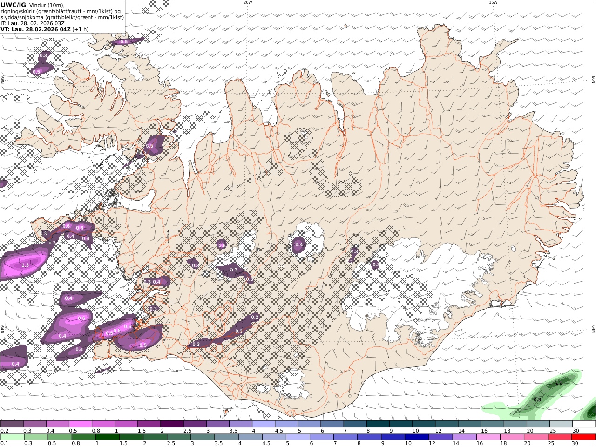Pick the 30 bright red swatch in bottom scale
This screenshot has height=447, width=596.
coord(583,437)
